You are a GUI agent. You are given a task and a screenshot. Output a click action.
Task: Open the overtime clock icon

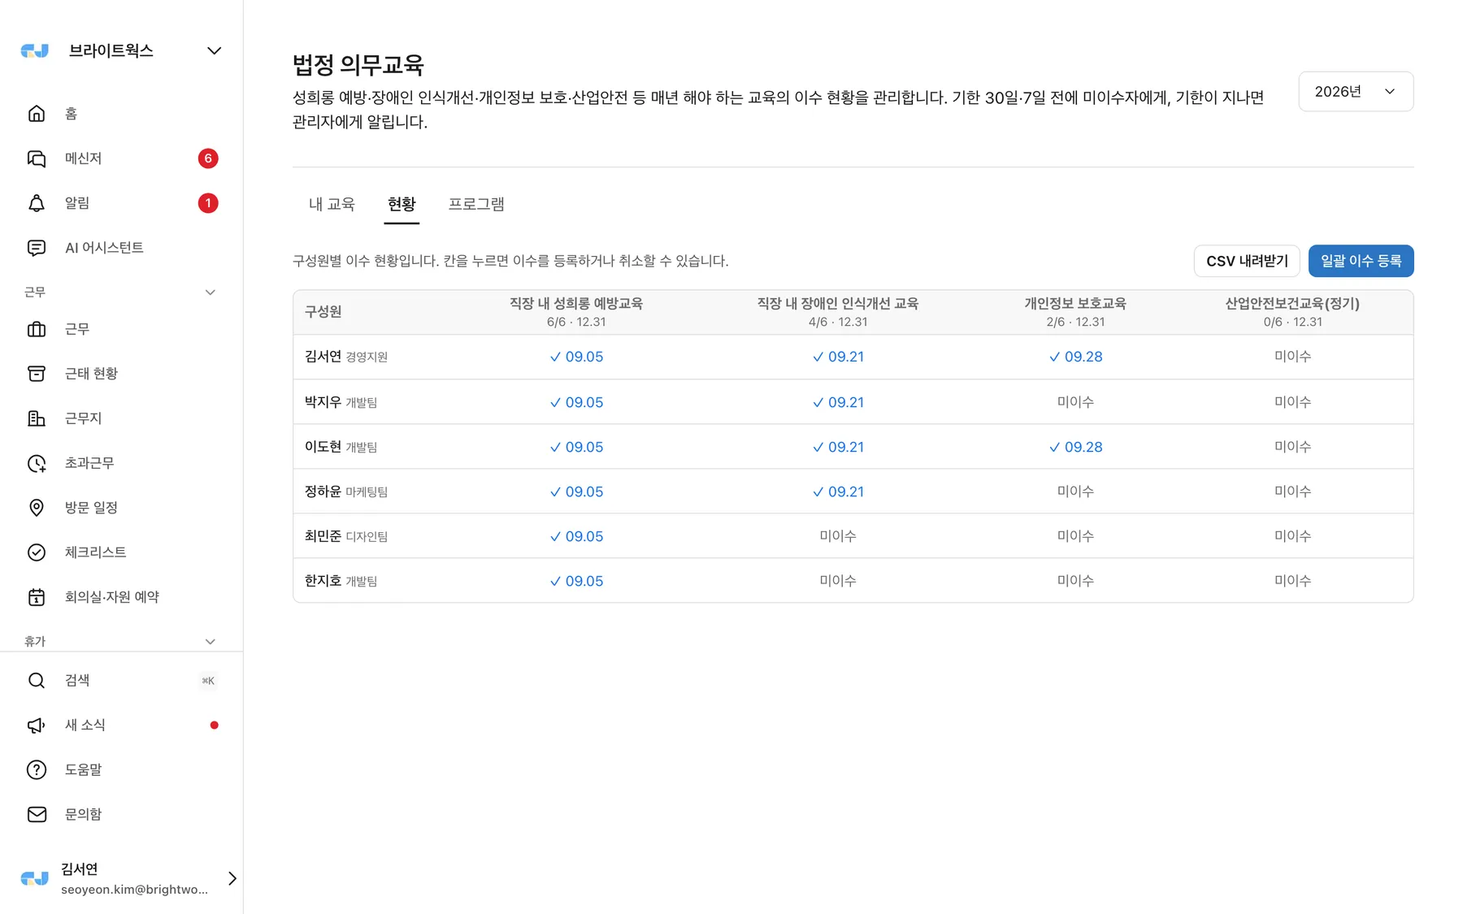[37, 463]
